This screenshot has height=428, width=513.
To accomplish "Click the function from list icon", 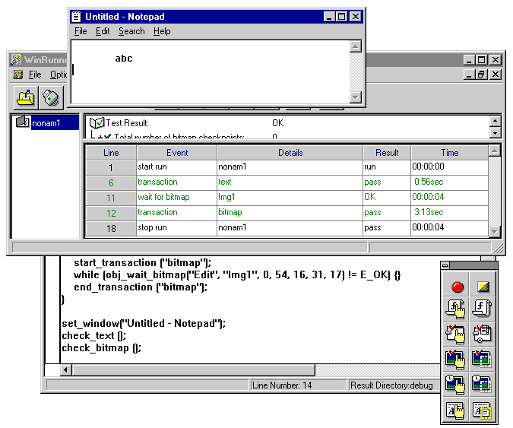I will point(481,308).
